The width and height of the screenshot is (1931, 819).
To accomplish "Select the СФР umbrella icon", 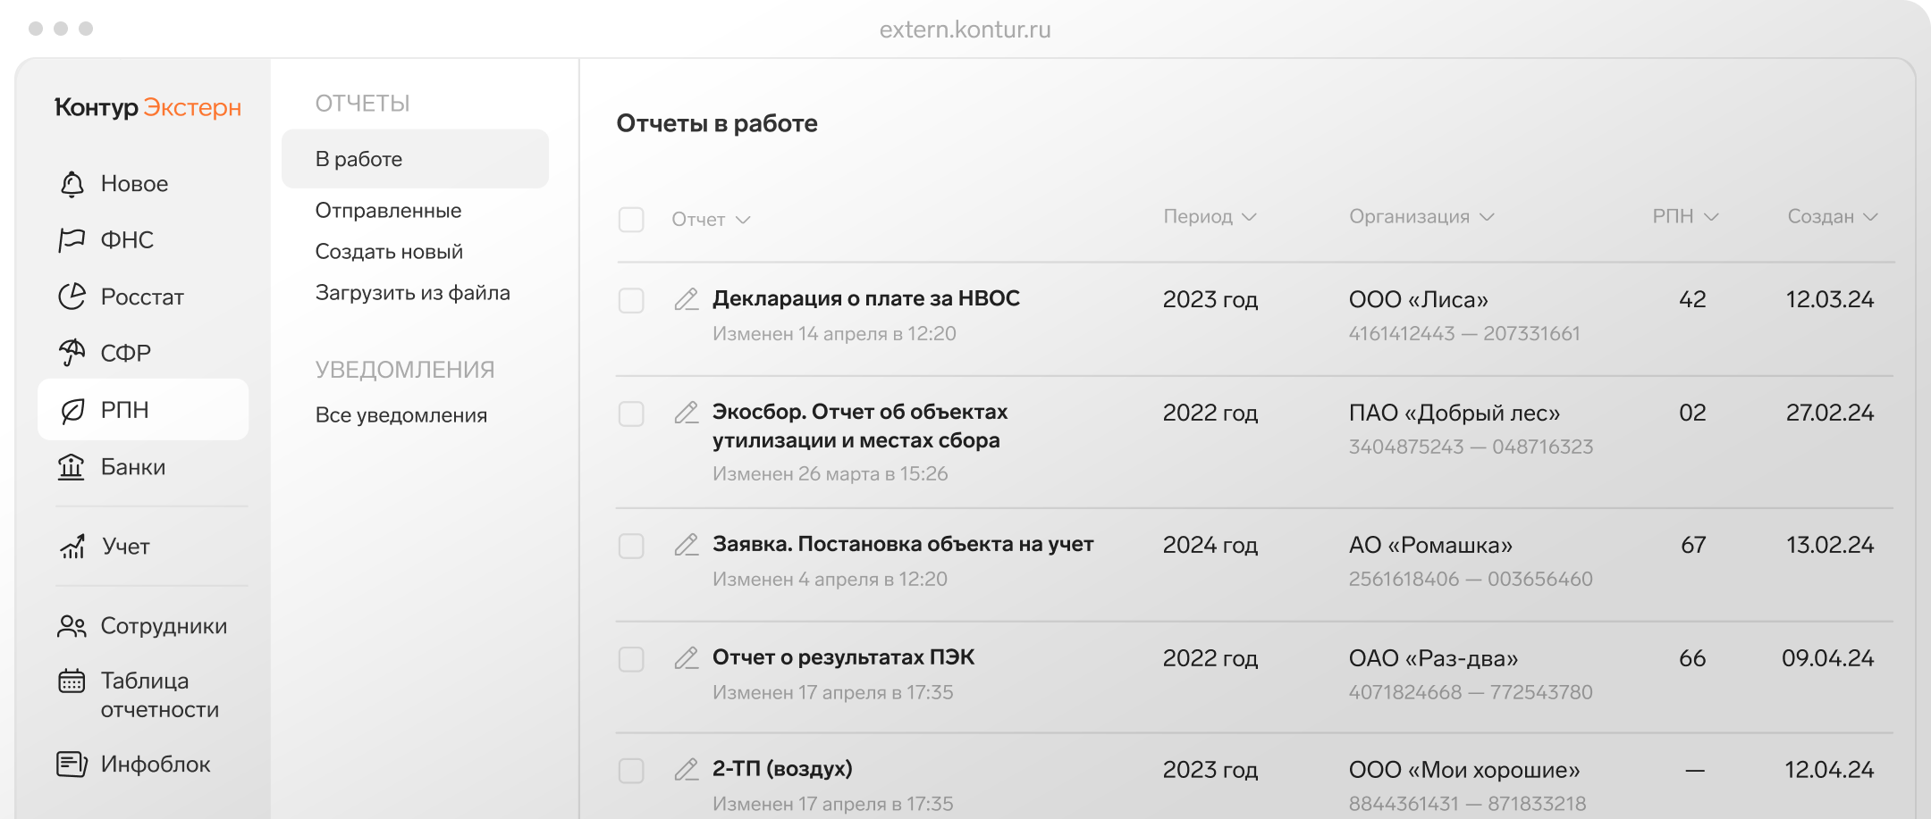I will click(72, 353).
